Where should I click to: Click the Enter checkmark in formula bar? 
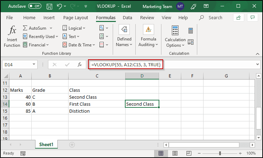point(67,65)
